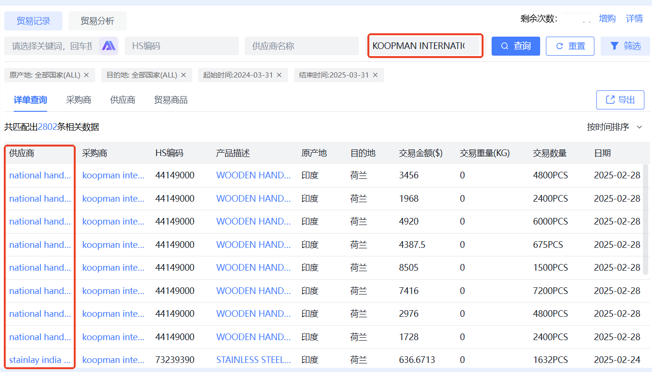Open the 筛选 filter button

pos(625,46)
